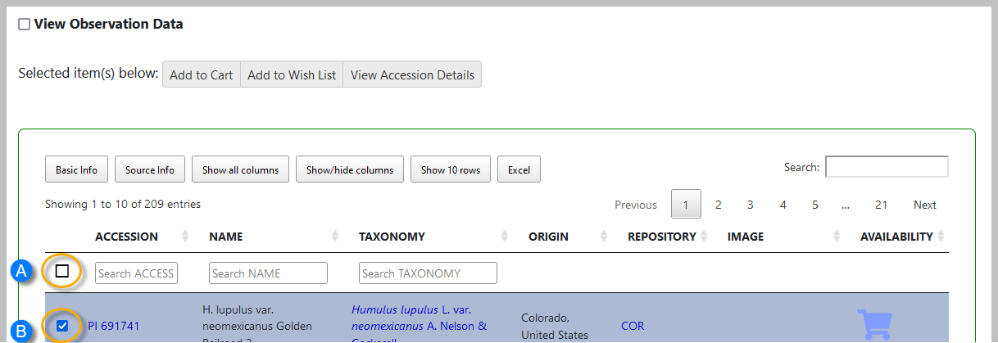Check the select-all header checkbox

click(62, 271)
